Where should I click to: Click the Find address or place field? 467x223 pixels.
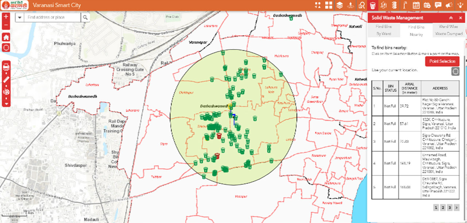[x=52, y=17]
